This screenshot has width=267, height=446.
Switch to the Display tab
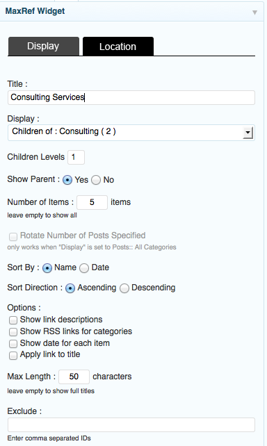(44, 46)
